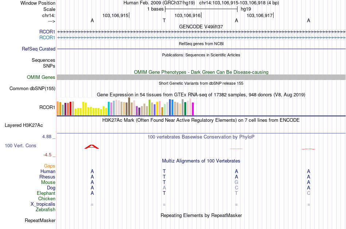
Task: Click the light blue RCOR1 GENCODE label
Action: [47, 38]
